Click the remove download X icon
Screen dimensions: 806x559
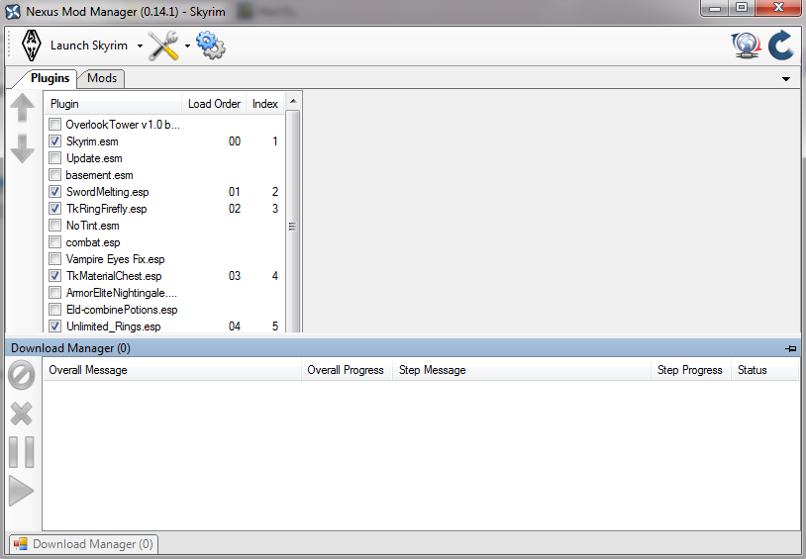coord(22,414)
